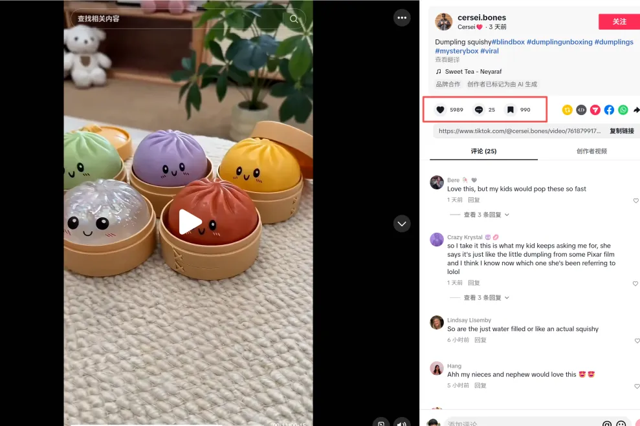This screenshot has width=640, height=426.
Task: Click the search magnifier in video overlay
Action: 294,19
